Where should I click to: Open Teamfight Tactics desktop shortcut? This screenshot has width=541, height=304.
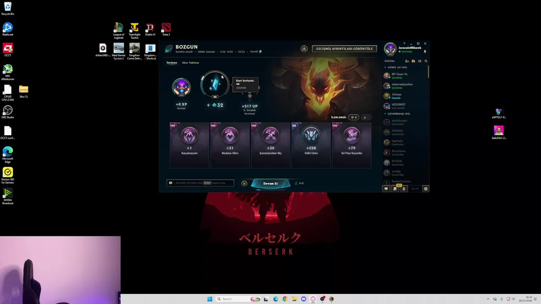[x=134, y=31]
